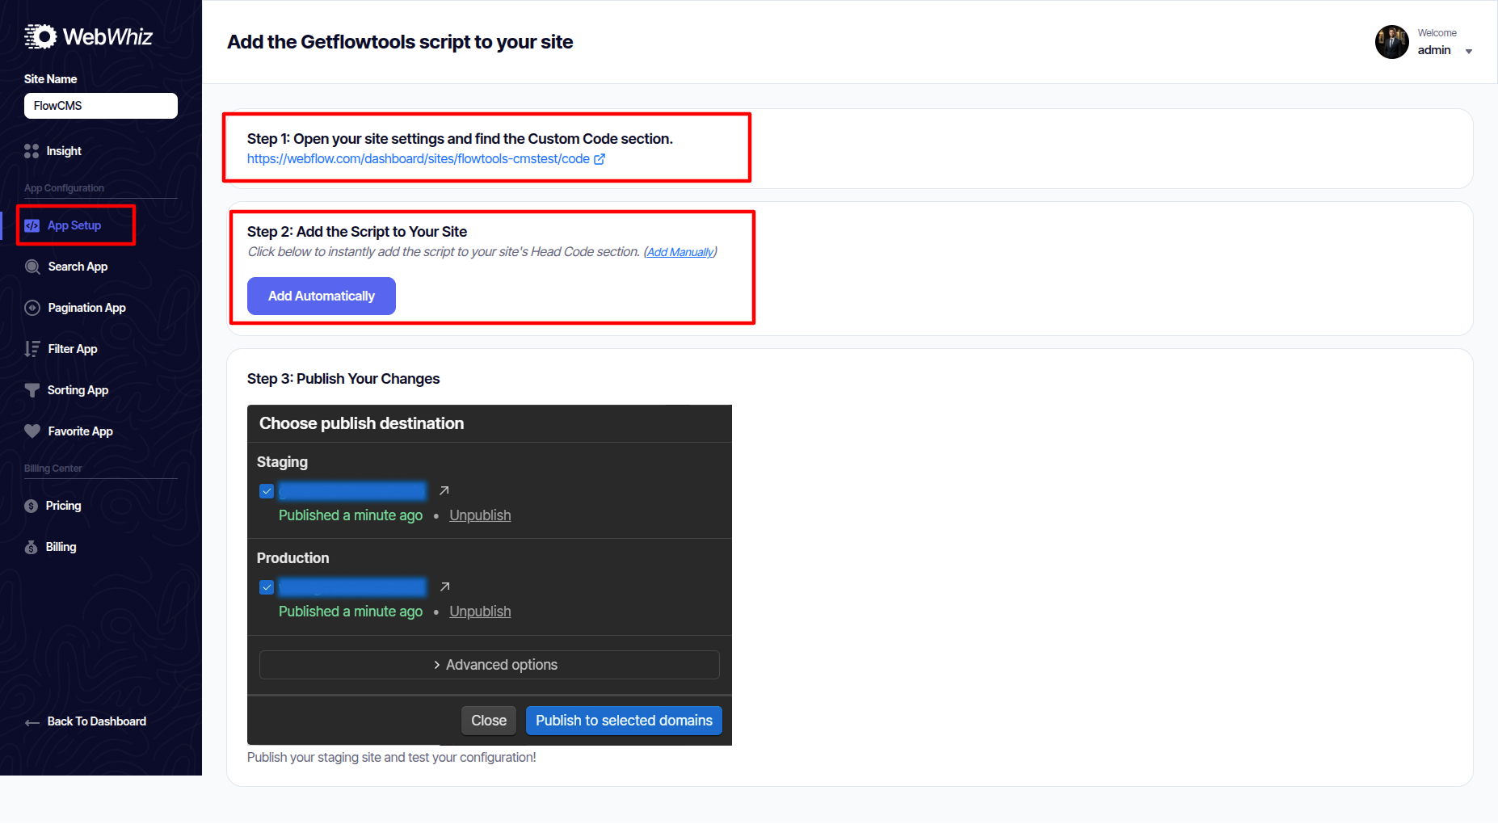The height and width of the screenshot is (824, 1498).
Task: Go Back To Dashboard
Action: tap(96, 721)
